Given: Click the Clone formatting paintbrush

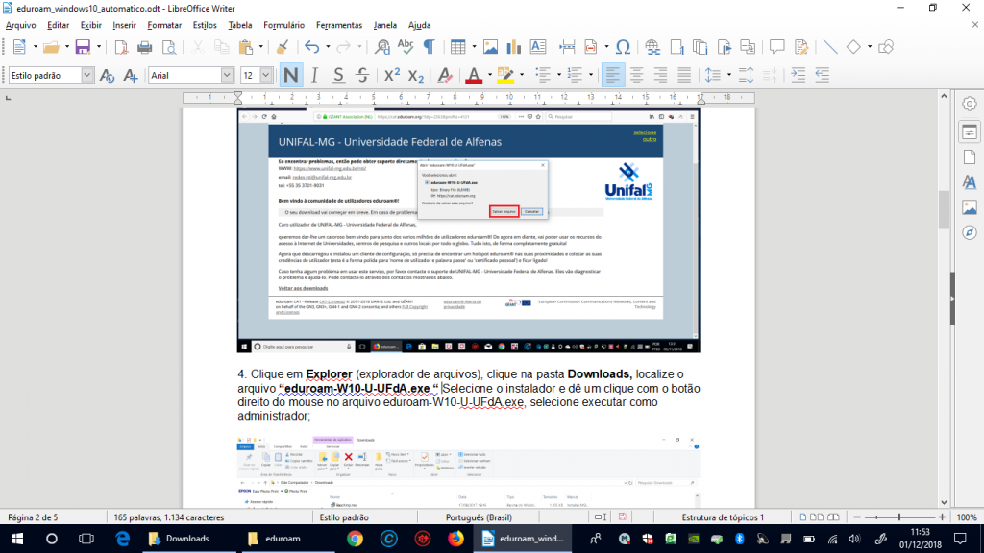Looking at the screenshot, I should 282,47.
